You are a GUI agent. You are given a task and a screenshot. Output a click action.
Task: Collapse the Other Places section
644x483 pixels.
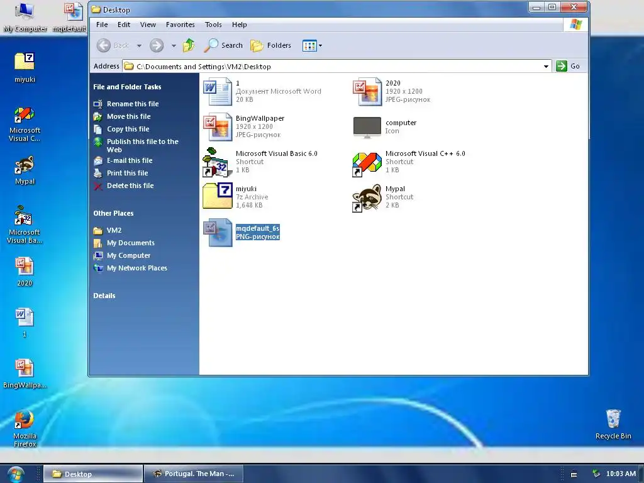coord(113,213)
